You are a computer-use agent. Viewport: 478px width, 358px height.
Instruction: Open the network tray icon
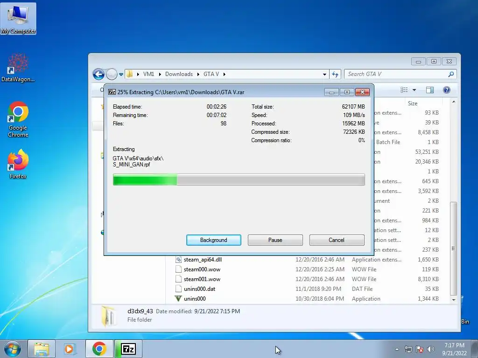tap(408, 349)
